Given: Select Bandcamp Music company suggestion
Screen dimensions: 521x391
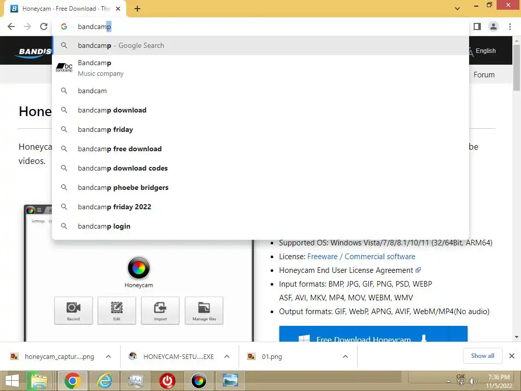Looking at the screenshot, I should pyautogui.click(x=260, y=68).
